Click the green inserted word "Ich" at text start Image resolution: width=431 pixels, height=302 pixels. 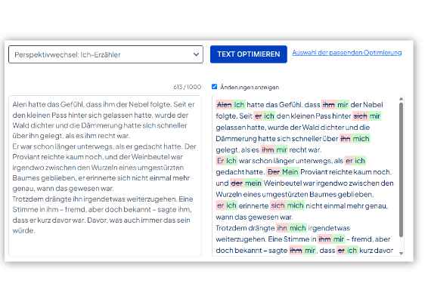pyautogui.click(x=239, y=105)
